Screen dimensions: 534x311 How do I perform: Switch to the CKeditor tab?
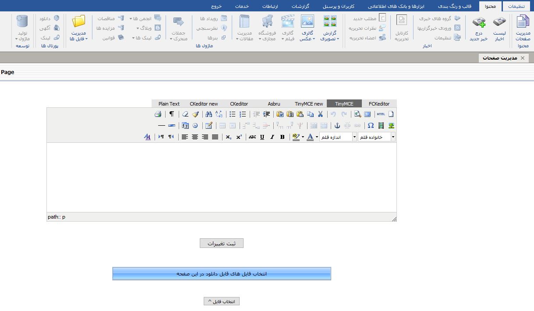239,104
